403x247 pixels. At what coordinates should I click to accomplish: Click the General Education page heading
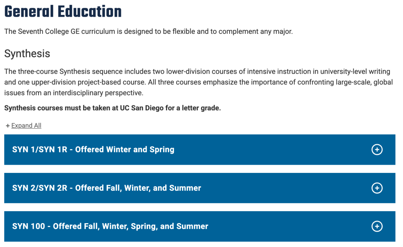pos(63,12)
